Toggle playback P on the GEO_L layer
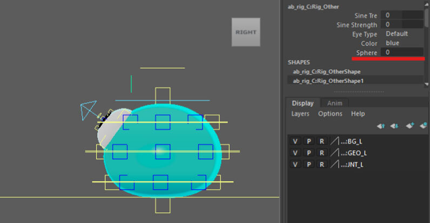Screen dimensions: 430x223 (x=308, y=153)
